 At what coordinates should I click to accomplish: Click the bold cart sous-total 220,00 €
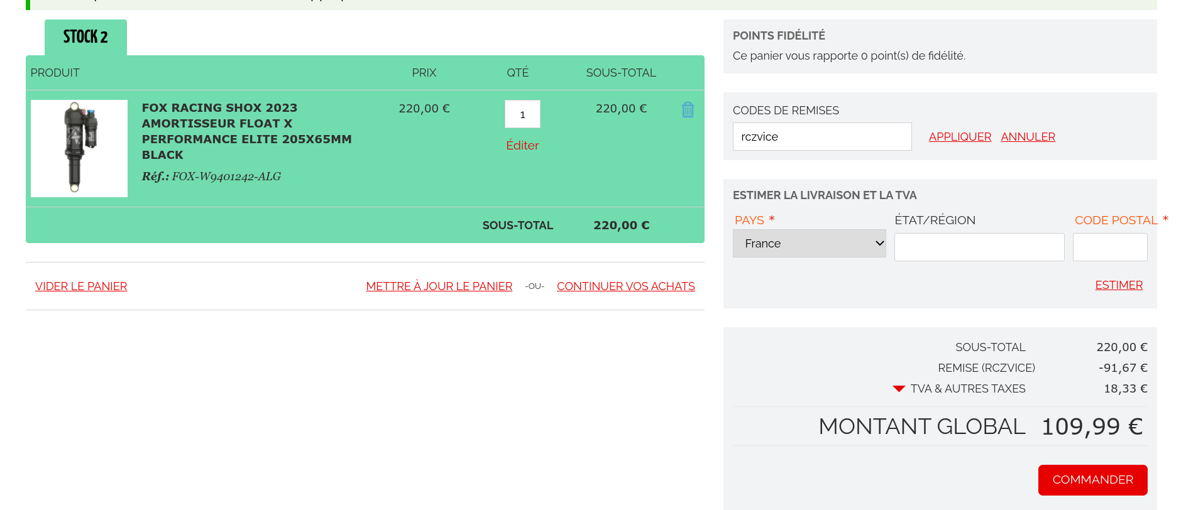coord(622,225)
